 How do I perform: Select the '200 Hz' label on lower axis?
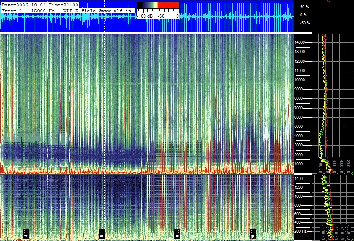[x=301, y=231]
